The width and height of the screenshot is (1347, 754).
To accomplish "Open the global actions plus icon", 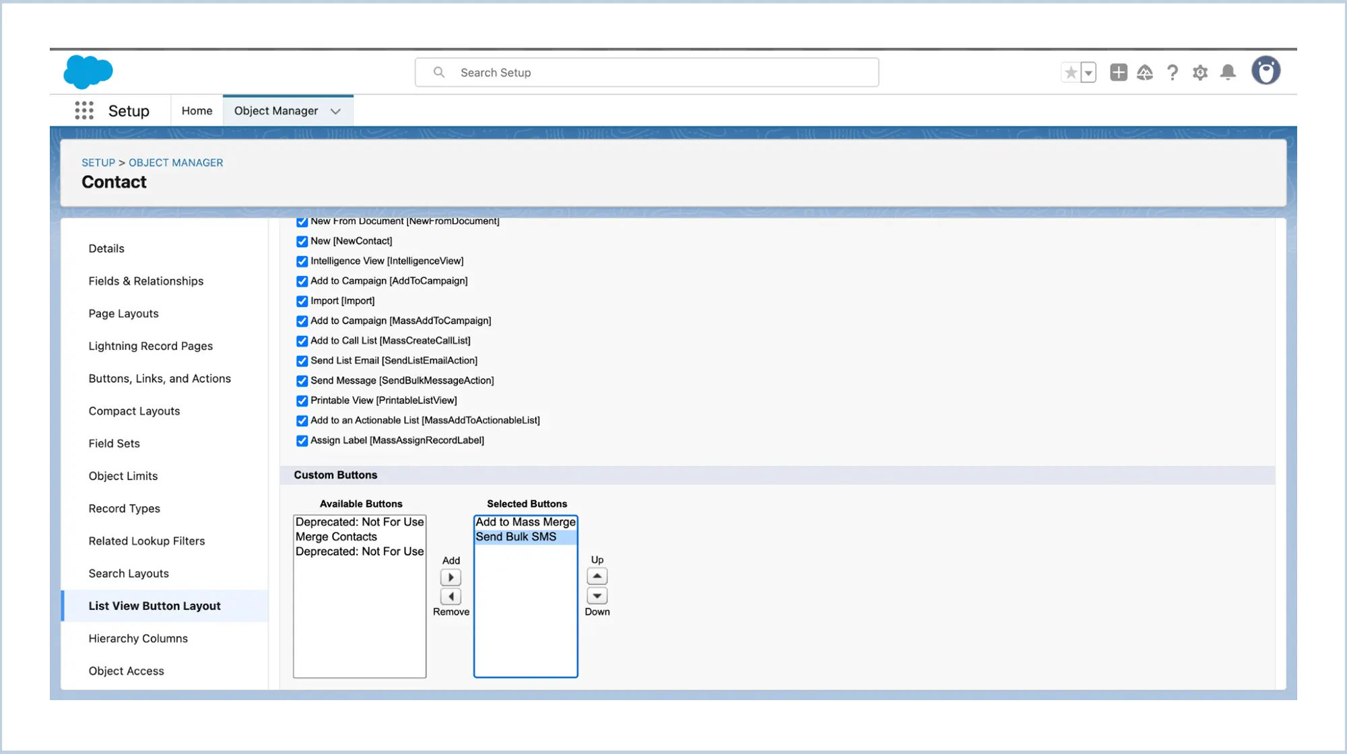I will click(1119, 72).
